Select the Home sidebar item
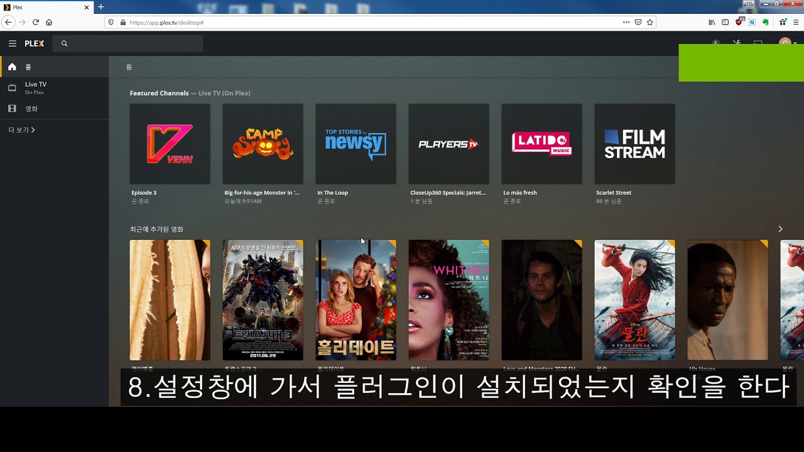 coord(54,67)
